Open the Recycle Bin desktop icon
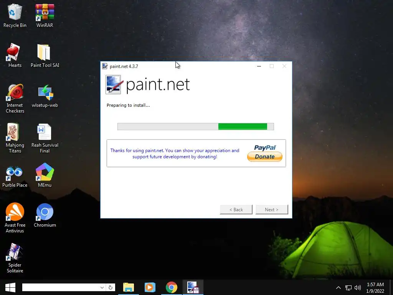Viewport: 393px width, 295px height. (x=15, y=15)
